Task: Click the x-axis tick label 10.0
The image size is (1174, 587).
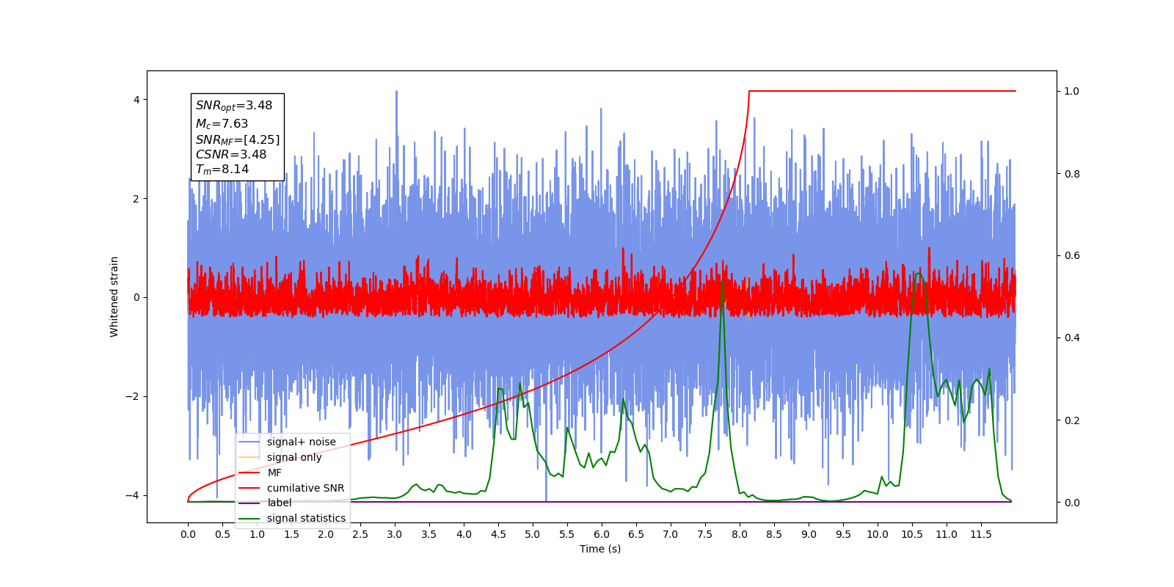Action: click(x=878, y=534)
